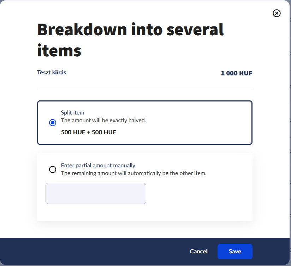Click the word "items" in the heading

click(x=59, y=50)
